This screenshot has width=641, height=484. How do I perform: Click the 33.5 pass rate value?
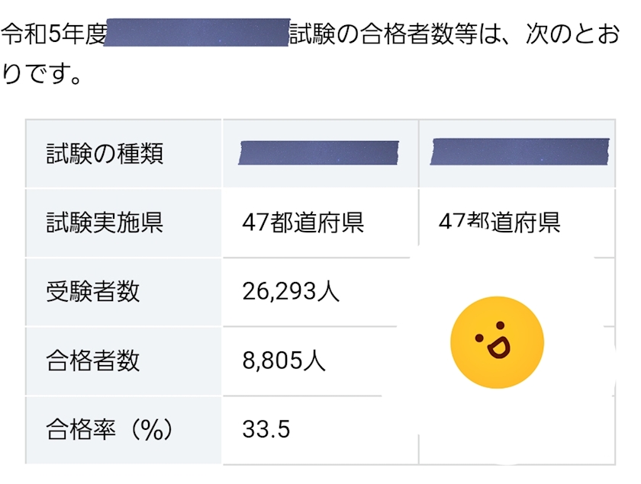[266, 430]
